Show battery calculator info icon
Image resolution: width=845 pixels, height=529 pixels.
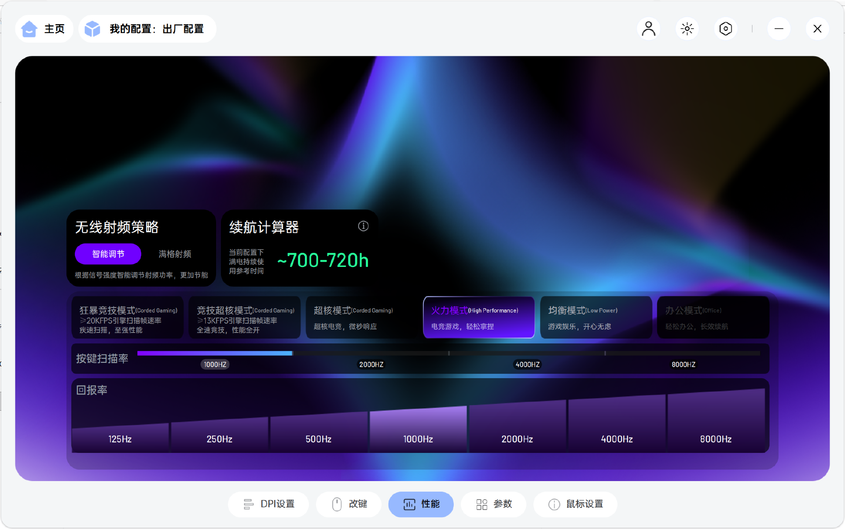point(363,226)
